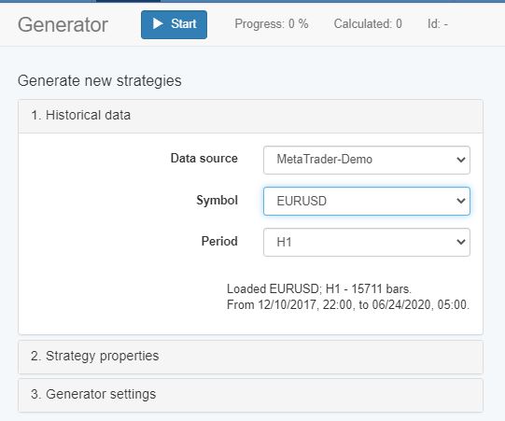Click the Generate new strategies heading
505x421 pixels.
(100, 81)
